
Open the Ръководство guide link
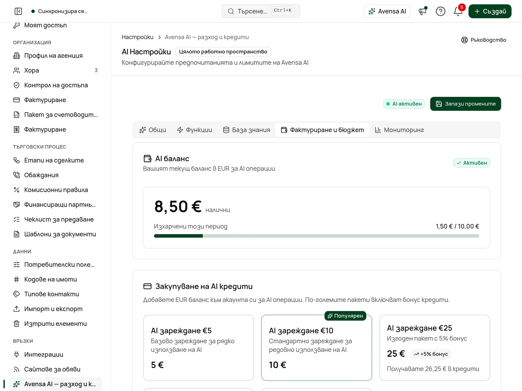(484, 40)
